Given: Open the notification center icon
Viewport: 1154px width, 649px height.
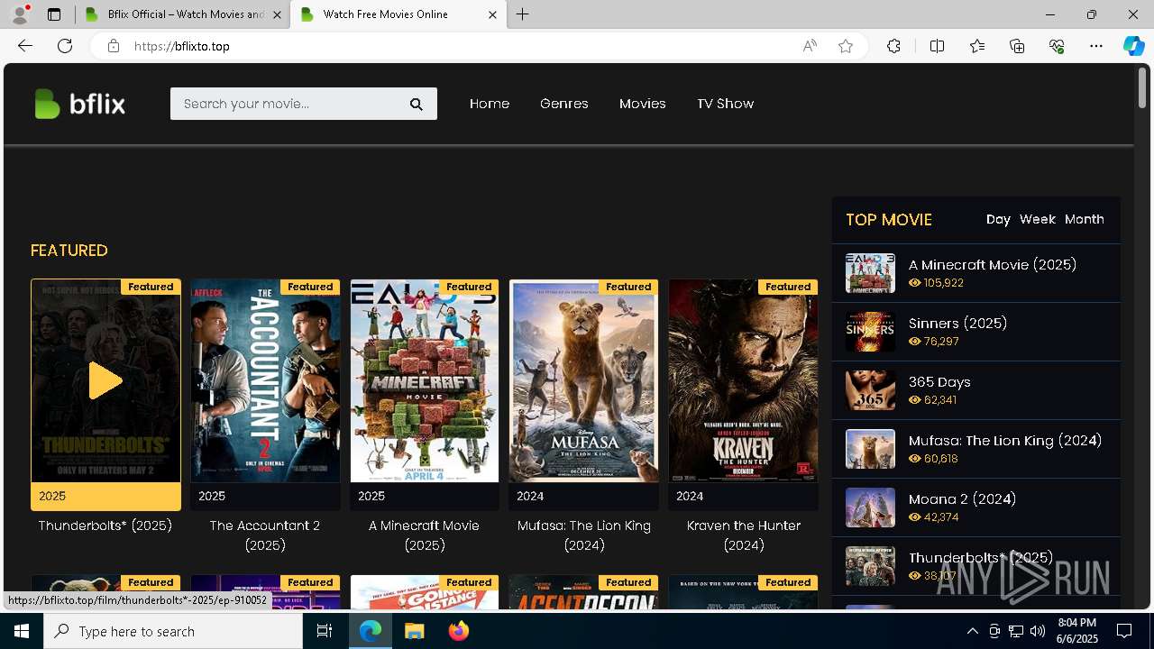Looking at the screenshot, I should coord(1124,631).
